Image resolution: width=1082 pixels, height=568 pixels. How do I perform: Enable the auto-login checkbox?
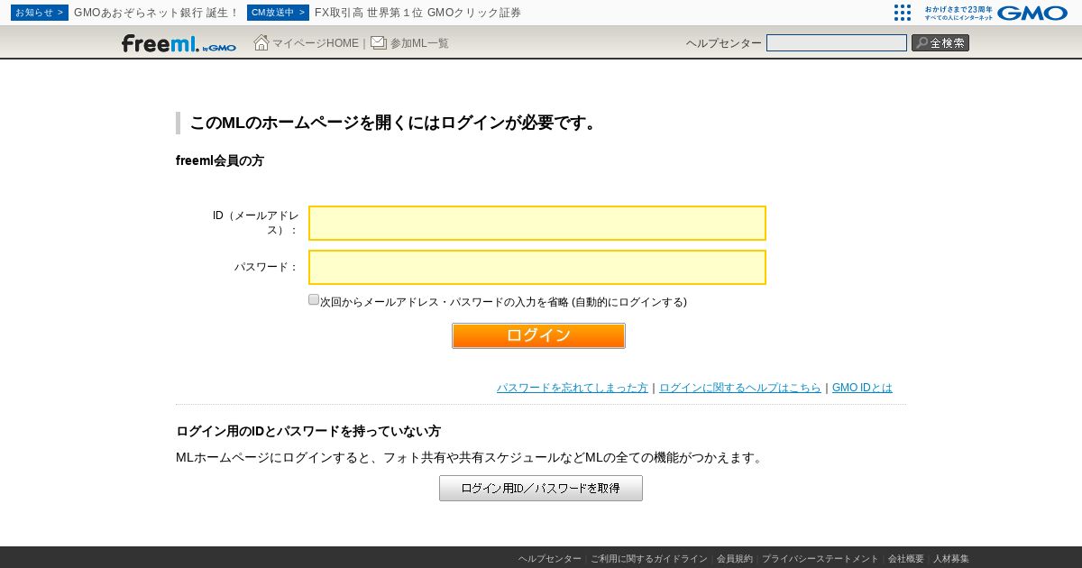point(314,299)
